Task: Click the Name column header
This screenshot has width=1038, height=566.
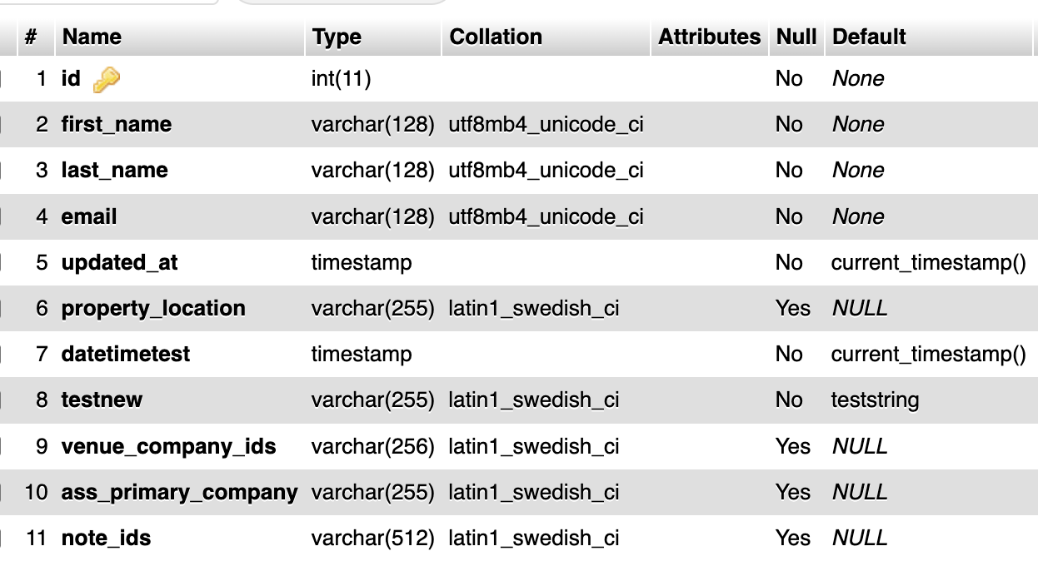Action: click(92, 37)
